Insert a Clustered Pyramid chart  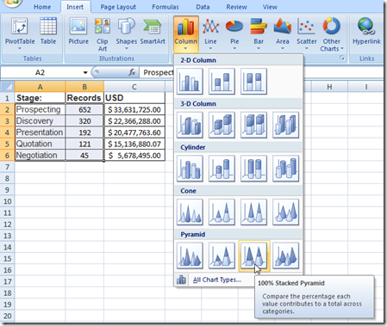click(190, 255)
